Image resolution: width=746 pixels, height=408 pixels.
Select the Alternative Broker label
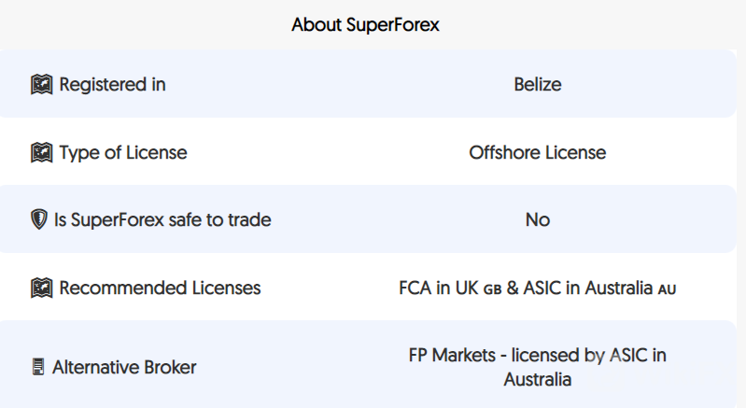124,368
